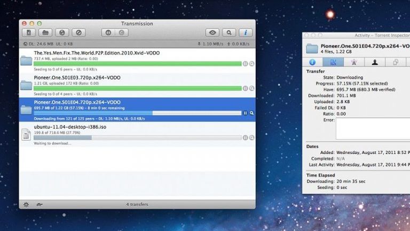Image resolution: width=410 pixels, height=231 pixels.
Task: Click the 'Transmission' window title
Action: pyautogui.click(x=137, y=24)
